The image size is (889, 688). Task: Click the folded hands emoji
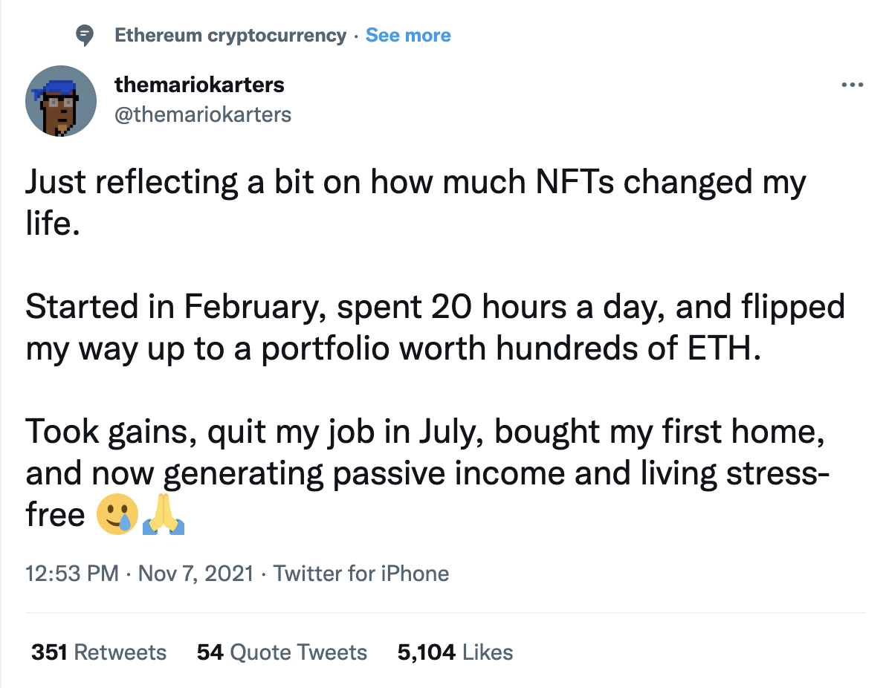tap(164, 514)
